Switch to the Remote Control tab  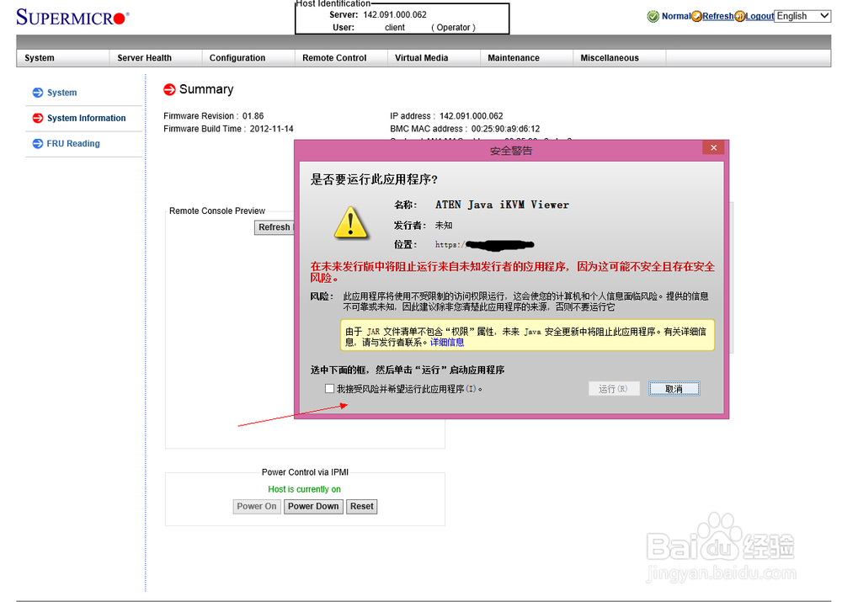(x=333, y=57)
